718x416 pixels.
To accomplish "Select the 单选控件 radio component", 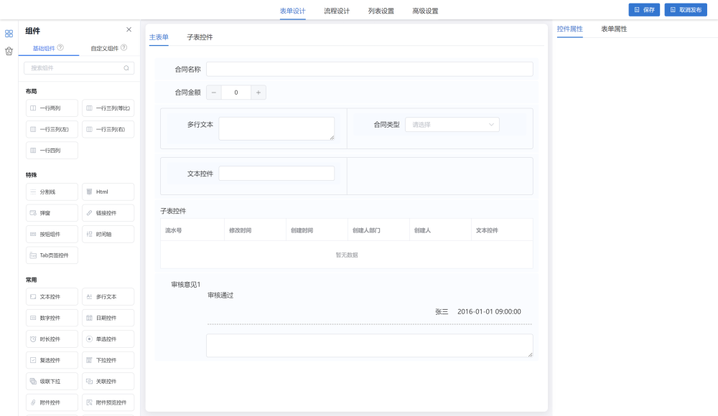I will (x=108, y=339).
